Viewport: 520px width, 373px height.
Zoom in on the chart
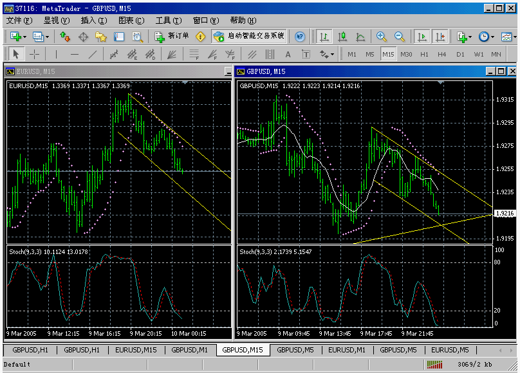click(382, 37)
